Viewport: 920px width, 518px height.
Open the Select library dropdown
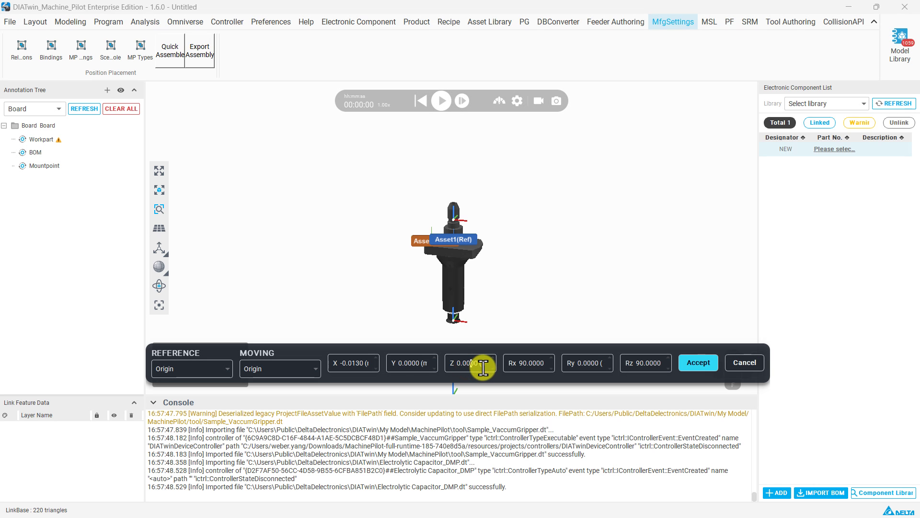click(x=827, y=104)
